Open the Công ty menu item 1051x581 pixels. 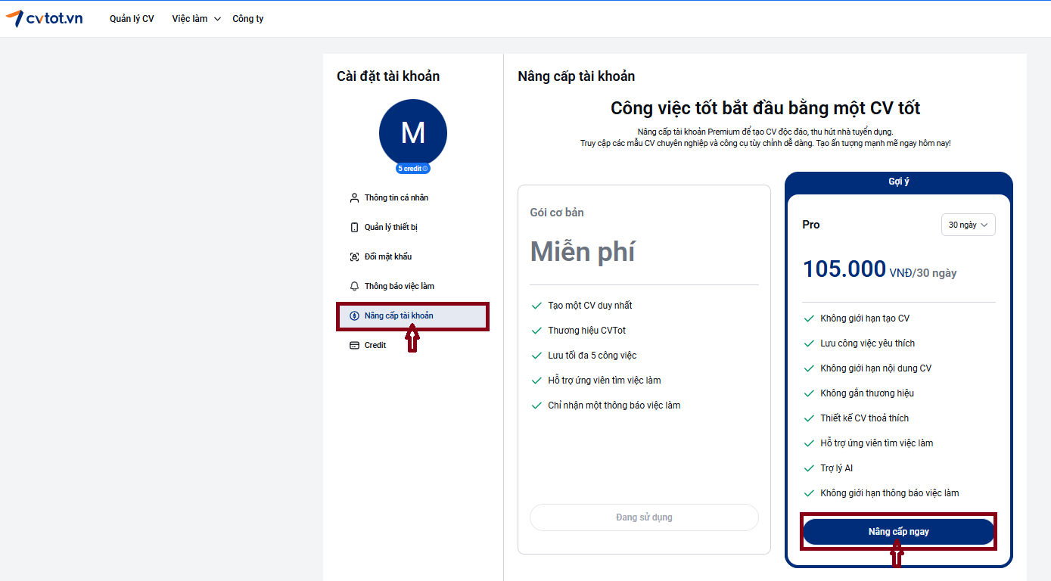tap(247, 19)
